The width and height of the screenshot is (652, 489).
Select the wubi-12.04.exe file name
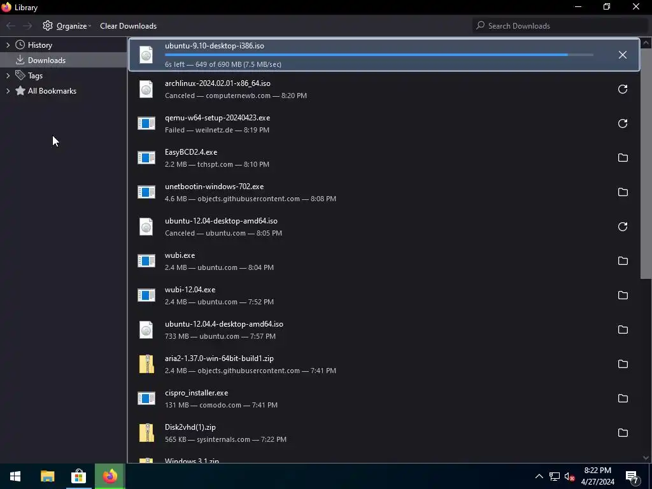click(x=190, y=290)
